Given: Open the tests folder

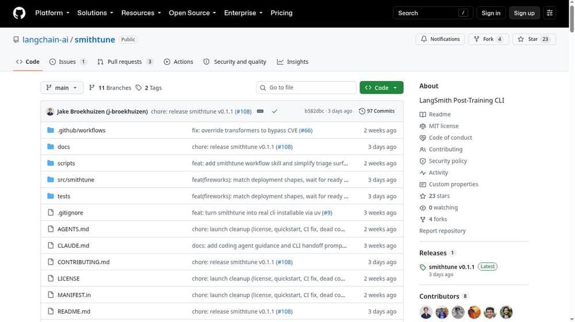Looking at the screenshot, I should pyautogui.click(x=64, y=196).
